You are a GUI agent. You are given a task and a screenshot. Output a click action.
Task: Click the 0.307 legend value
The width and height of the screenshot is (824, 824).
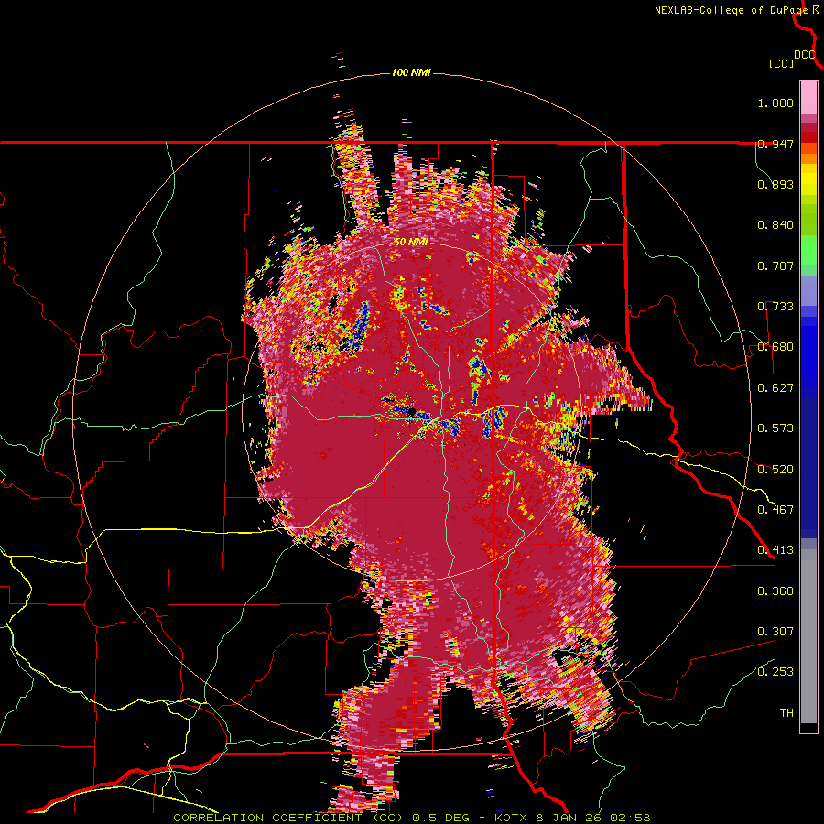pyautogui.click(x=775, y=632)
